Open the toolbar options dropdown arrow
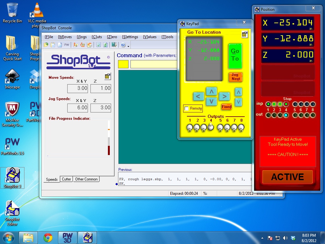325x244 pixels. point(128,46)
